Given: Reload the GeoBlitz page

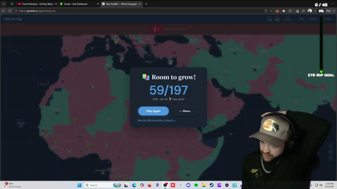Looking at the screenshot, I should 10,11.
